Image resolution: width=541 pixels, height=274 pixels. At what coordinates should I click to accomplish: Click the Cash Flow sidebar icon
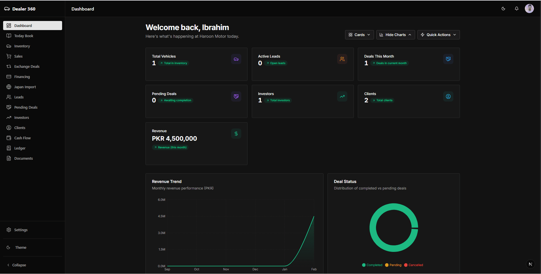tap(9, 138)
